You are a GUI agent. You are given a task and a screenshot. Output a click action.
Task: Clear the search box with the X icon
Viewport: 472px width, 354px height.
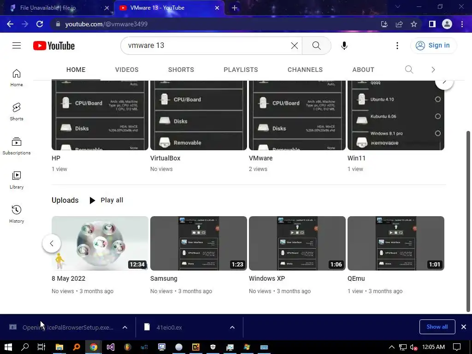[x=295, y=46]
